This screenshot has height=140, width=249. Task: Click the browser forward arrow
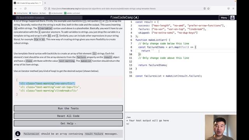pyautogui.click(x=21, y=9)
